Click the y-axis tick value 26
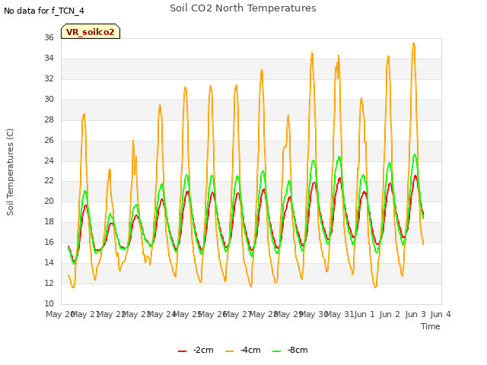This screenshot has height=365, width=487. 49,140
